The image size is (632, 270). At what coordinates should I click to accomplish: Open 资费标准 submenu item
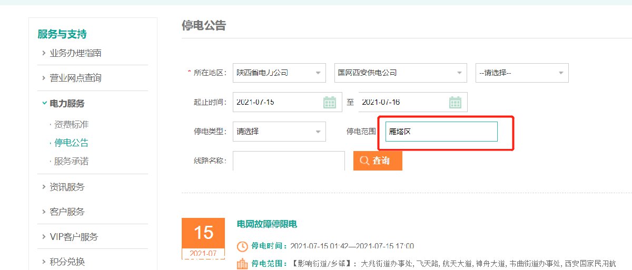click(x=71, y=125)
